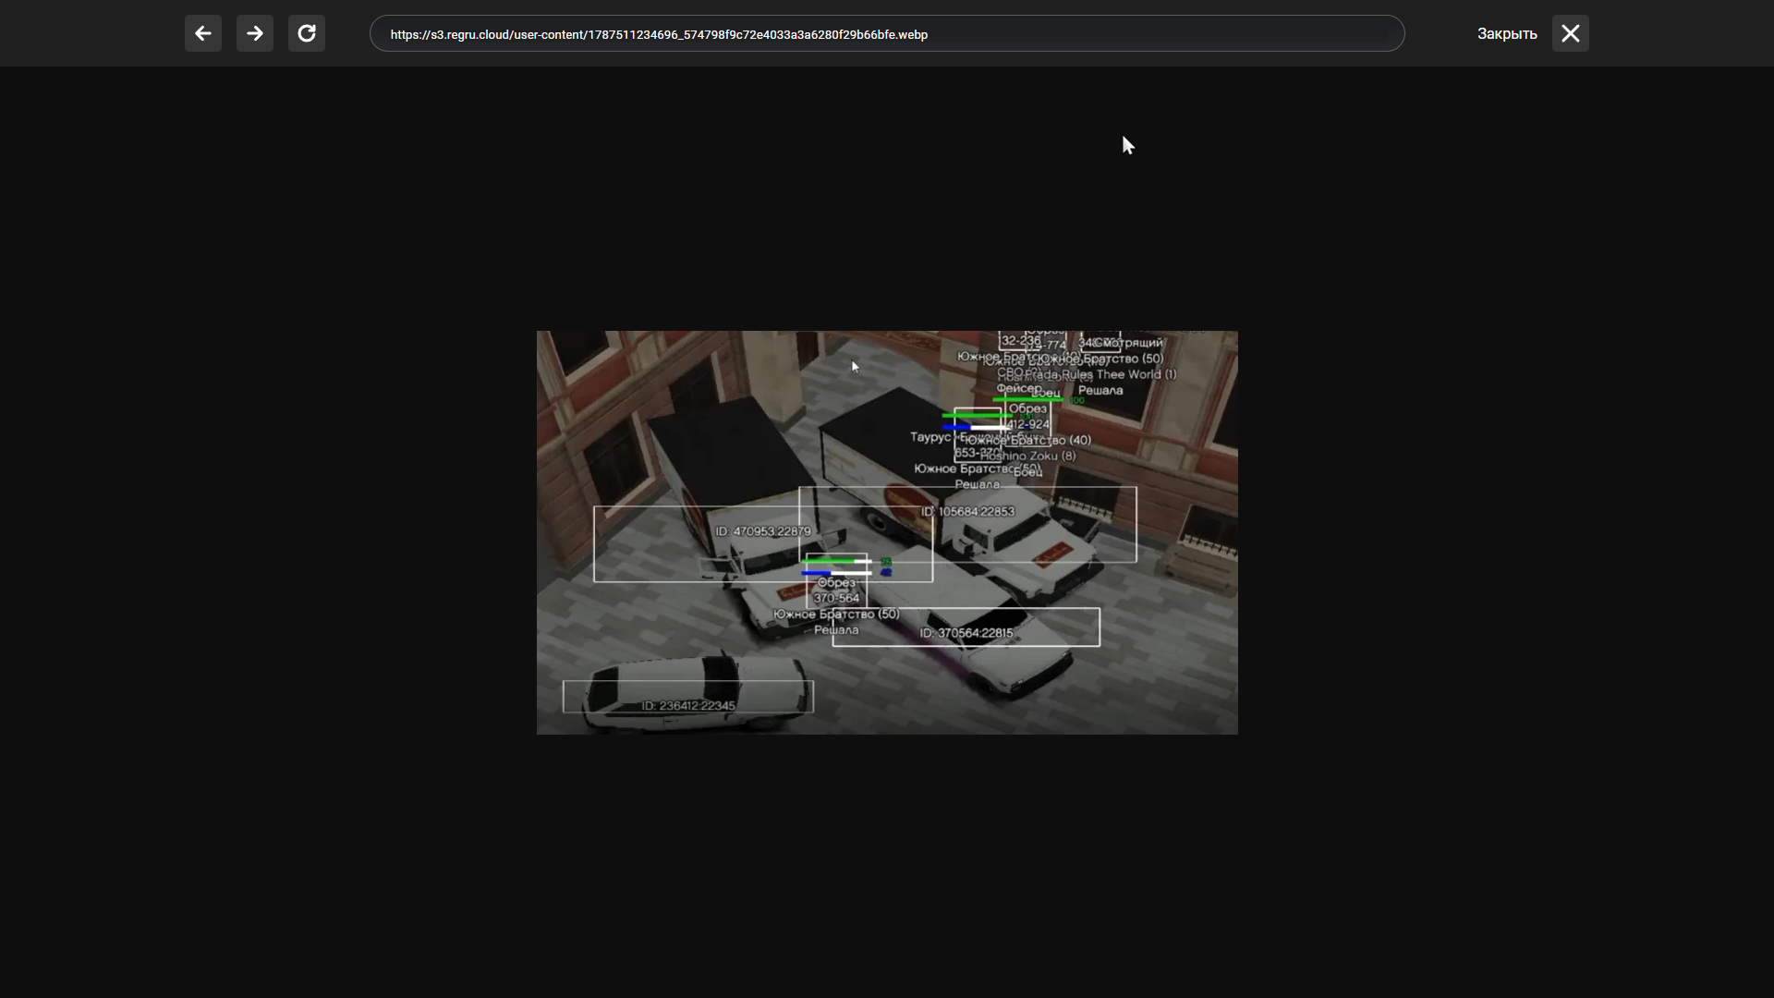
Task: Click the Hoshino Zoku (8) text
Action: click(x=1027, y=456)
